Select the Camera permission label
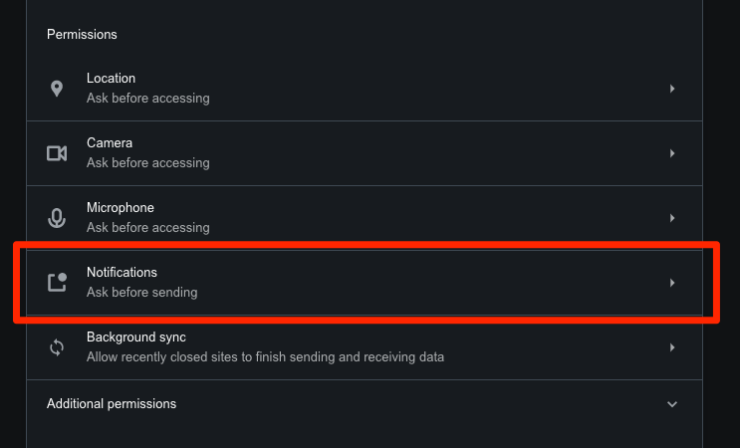 (x=110, y=143)
